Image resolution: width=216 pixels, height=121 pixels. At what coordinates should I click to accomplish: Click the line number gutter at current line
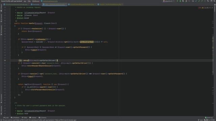tap(5, 61)
